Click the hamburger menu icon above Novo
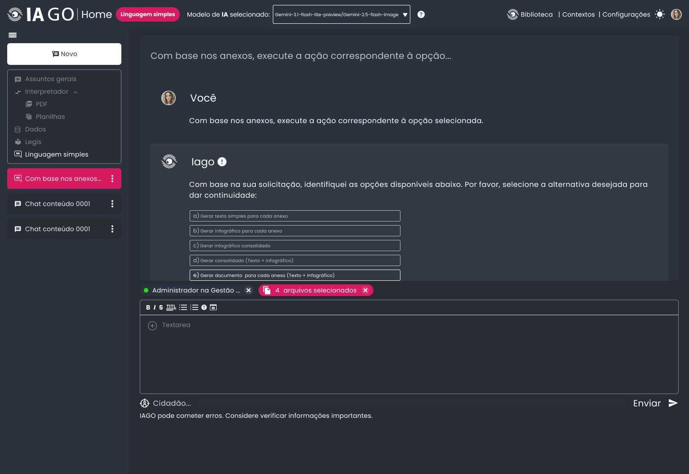This screenshot has height=474, width=689. click(13, 35)
